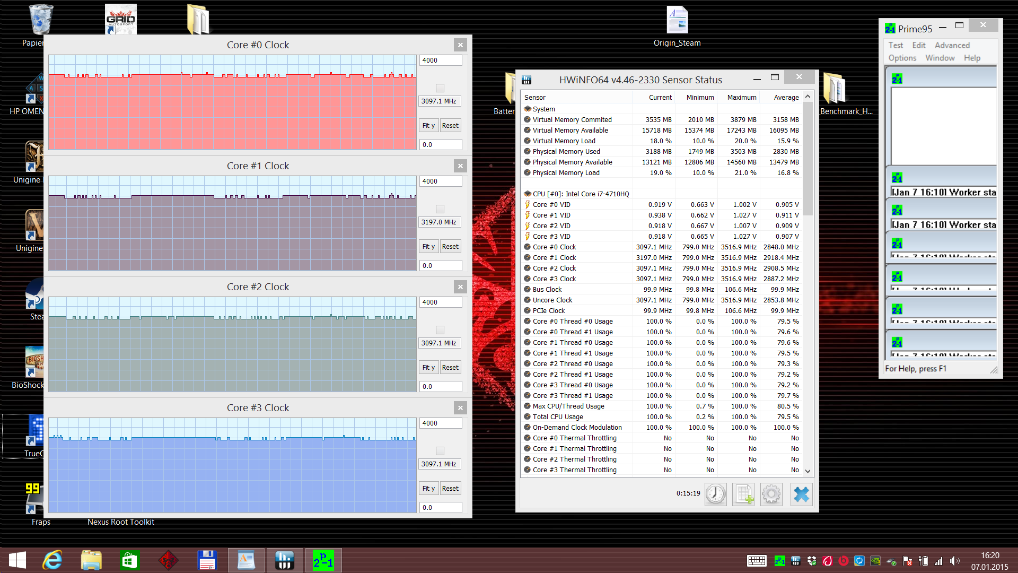Click the Windows Start button
This screenshot has height=573, width=1018.
17,560
